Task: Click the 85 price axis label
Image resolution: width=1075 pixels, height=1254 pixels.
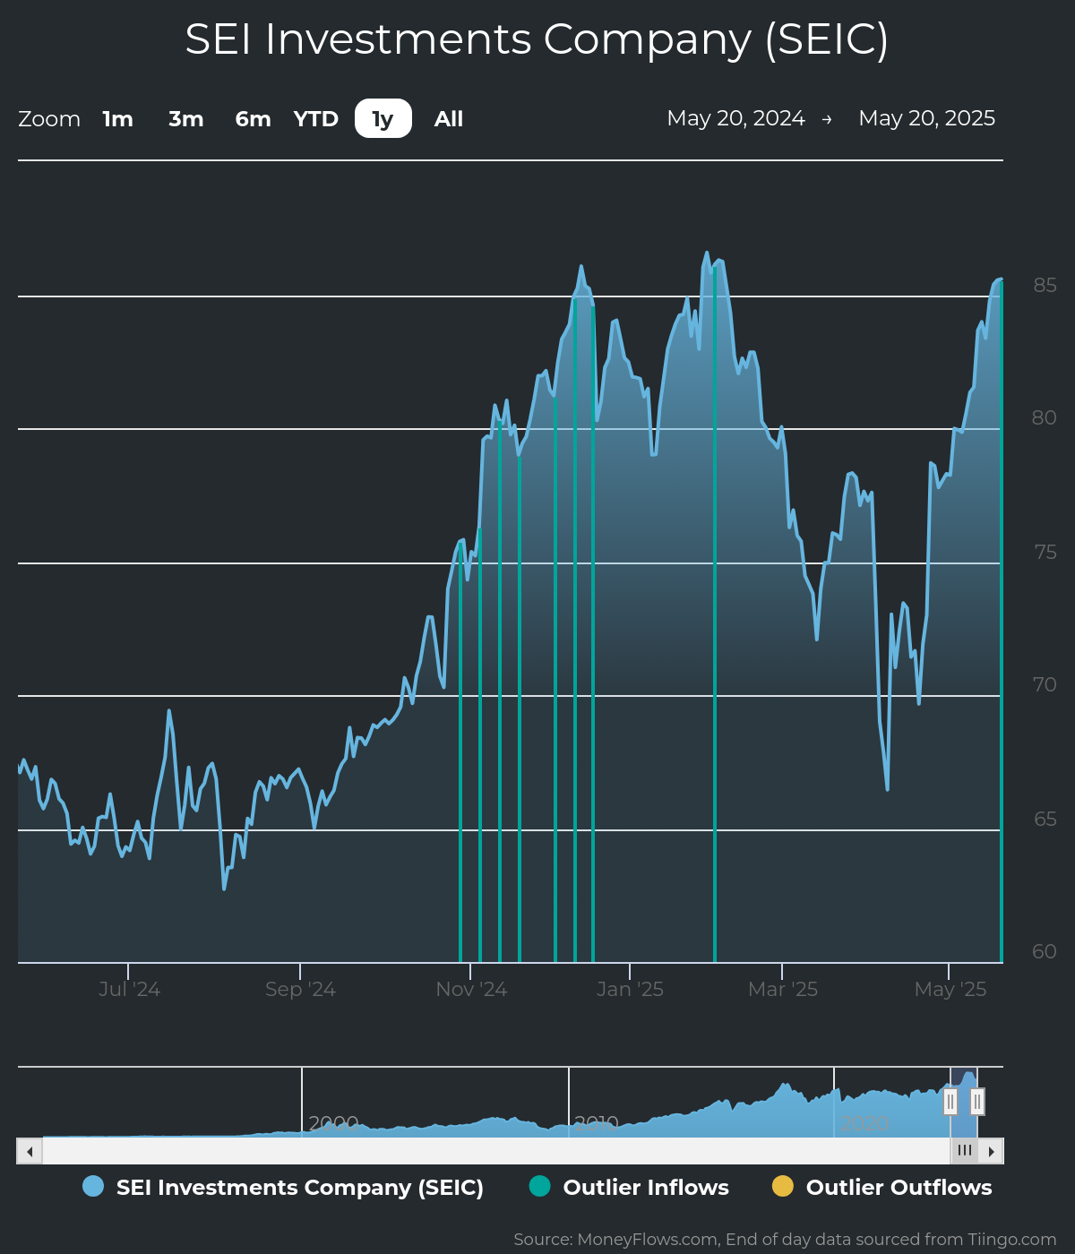Action: 1045,285
